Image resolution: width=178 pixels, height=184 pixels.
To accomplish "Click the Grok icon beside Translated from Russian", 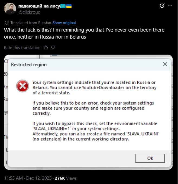I will [x=7, y=23].
